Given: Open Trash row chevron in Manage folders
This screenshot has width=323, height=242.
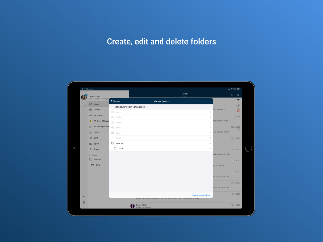Looking at the screenshot, I should click(x=210, y=138).
